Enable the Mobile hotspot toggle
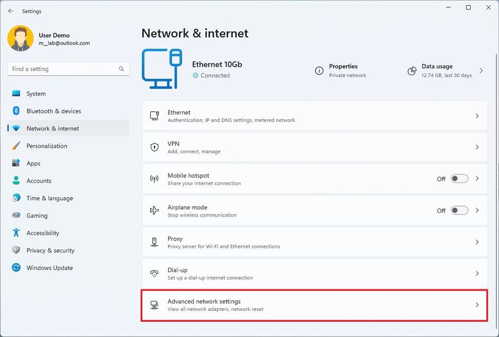Image resolution: width=499 pixels, height=337 pixels. click(x=459, y=179)
